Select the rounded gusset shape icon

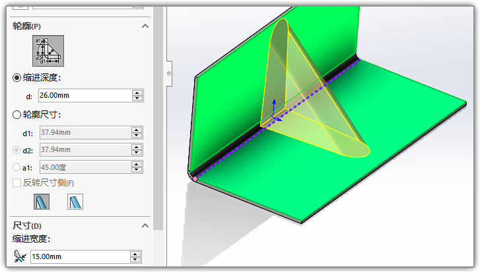point(42,202)
